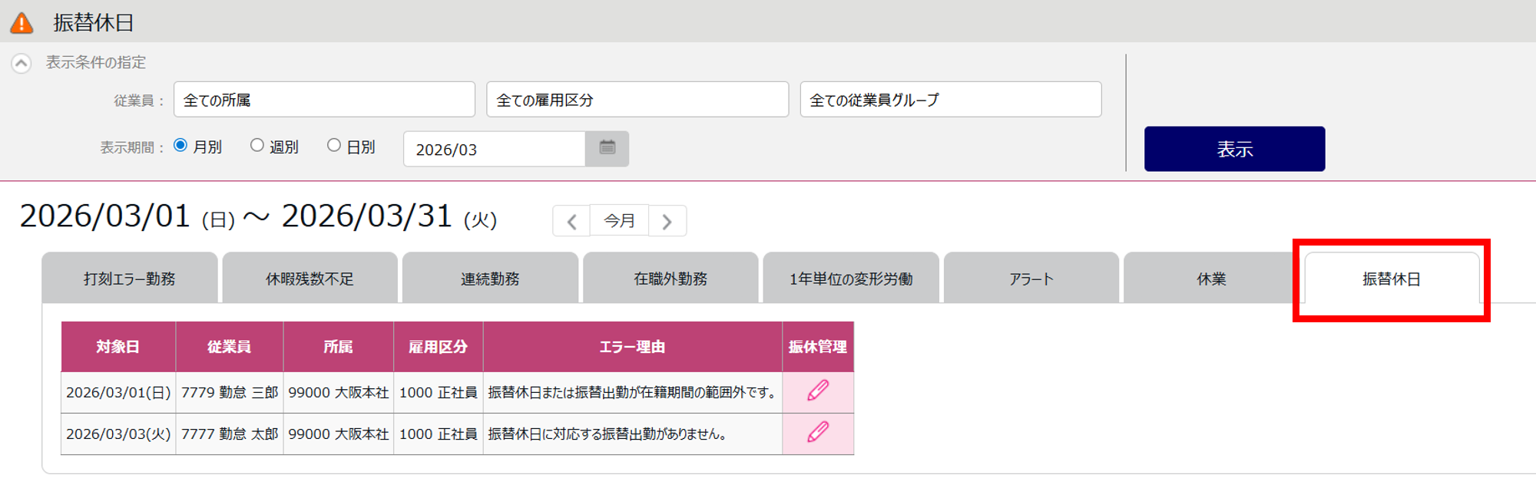Go to the previous month
Screen dimensions: 1536x498
tap(571, 222)
